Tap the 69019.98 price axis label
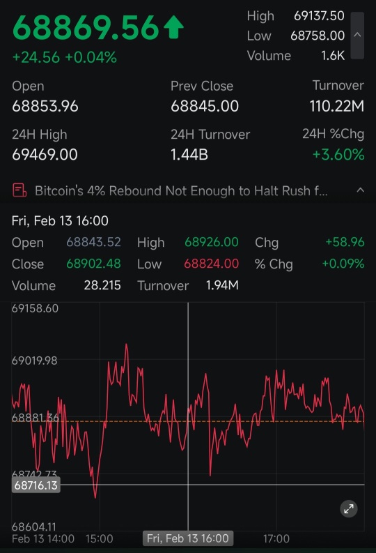 35,361
